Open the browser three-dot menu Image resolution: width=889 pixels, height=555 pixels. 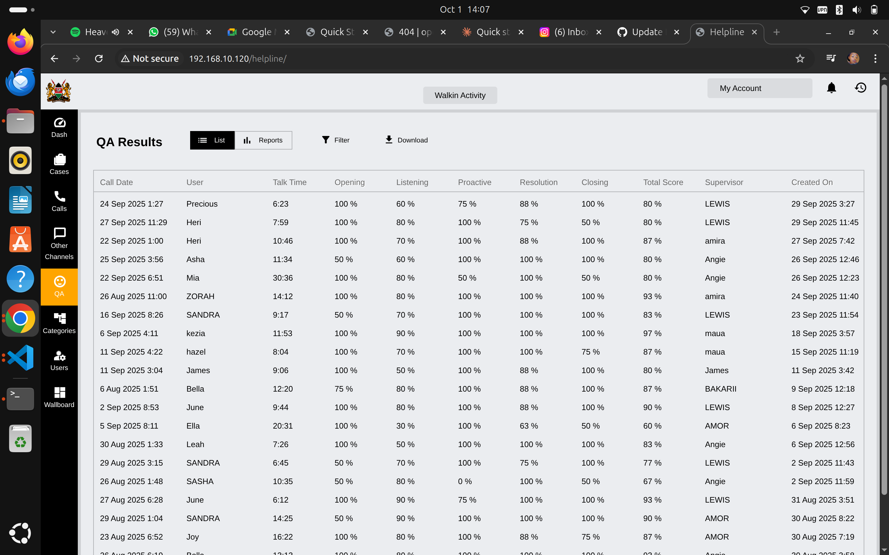pyautogui.click(x=875, y=58)
